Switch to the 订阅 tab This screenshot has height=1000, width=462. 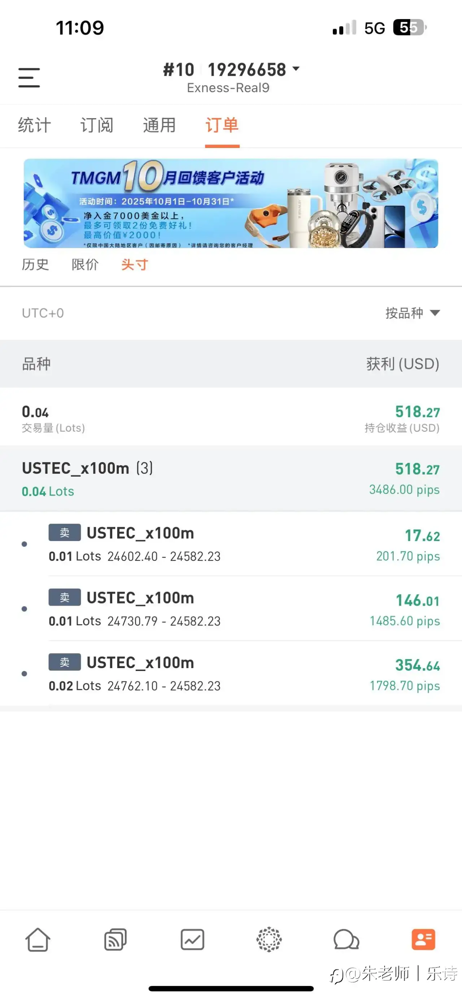click(x=97, y=125)
